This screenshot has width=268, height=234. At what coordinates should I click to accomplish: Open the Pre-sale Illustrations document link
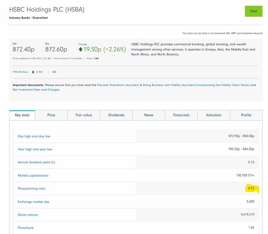[119, 85]
